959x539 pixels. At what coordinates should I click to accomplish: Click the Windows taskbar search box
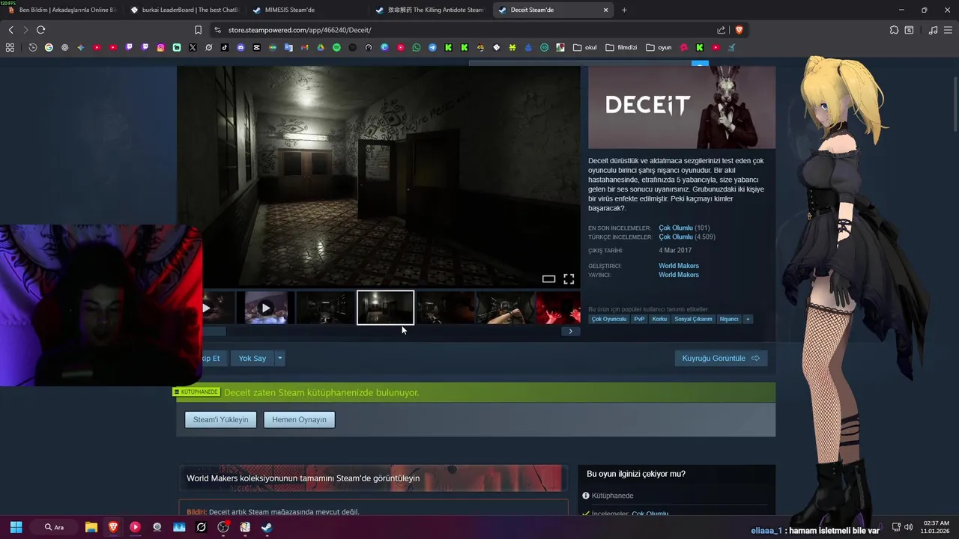[54, 527]
